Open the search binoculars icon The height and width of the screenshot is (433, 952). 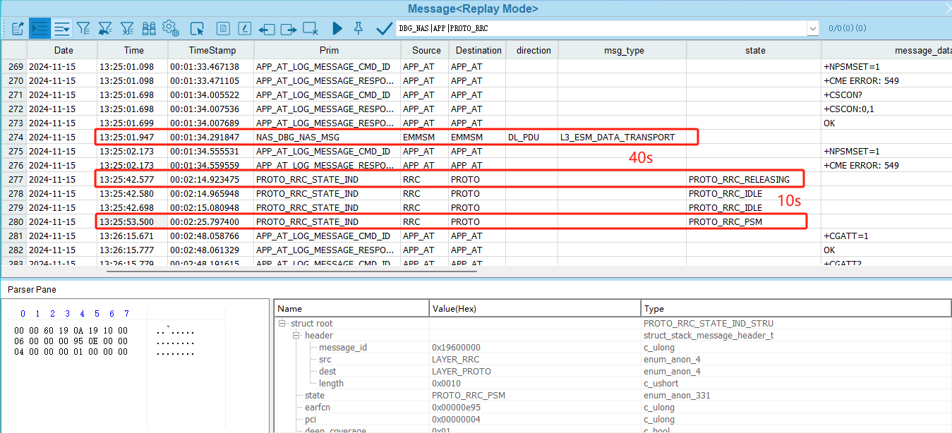coord(149,28)
